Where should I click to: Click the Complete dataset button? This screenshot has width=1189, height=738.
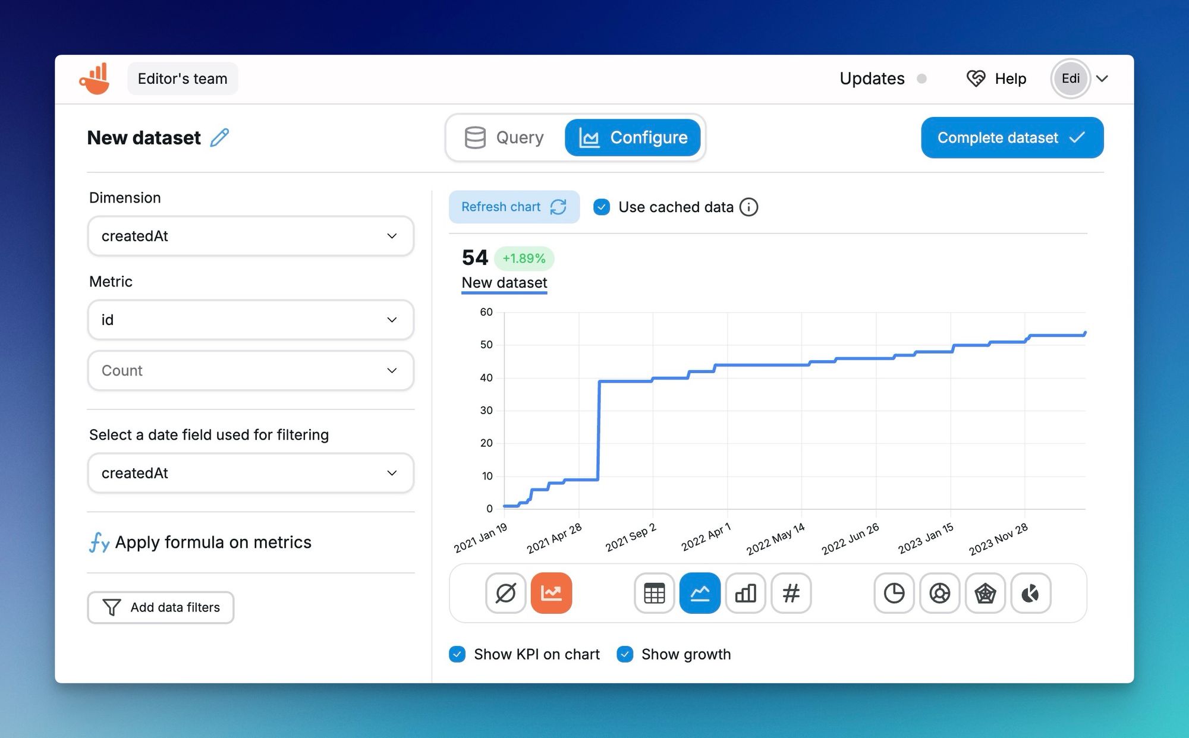click(1011, 137)
